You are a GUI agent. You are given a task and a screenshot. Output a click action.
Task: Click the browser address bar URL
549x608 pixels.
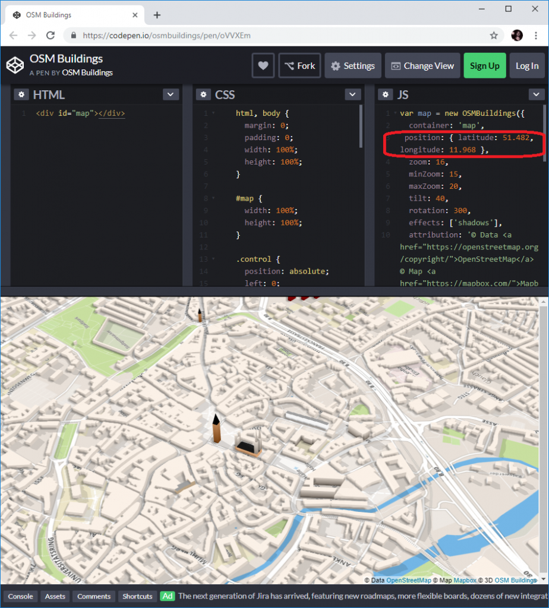point(166,36)
